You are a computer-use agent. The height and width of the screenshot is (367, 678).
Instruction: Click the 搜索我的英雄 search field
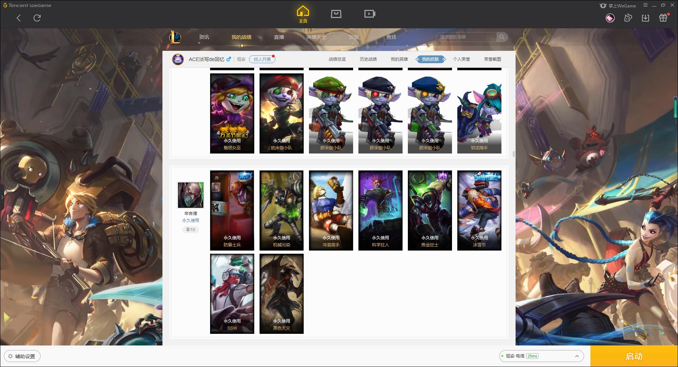tap(466, 37)
